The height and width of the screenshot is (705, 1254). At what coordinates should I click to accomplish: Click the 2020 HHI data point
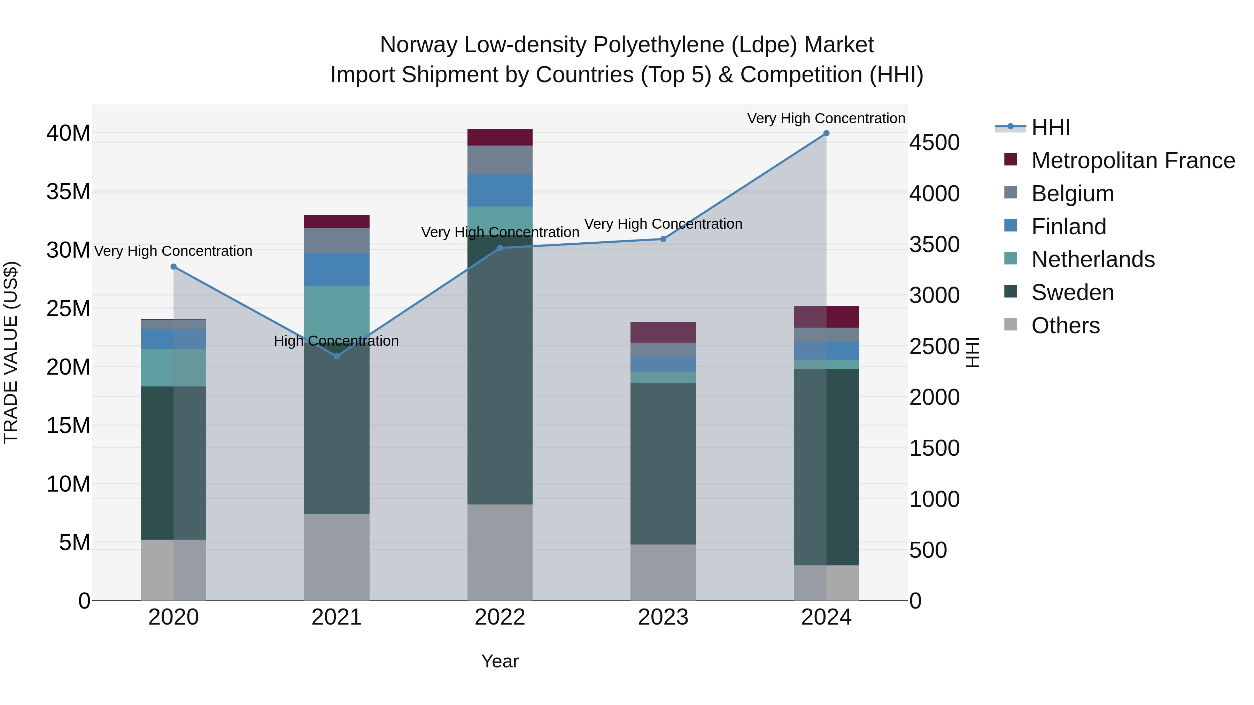click(x=174, y=267)
